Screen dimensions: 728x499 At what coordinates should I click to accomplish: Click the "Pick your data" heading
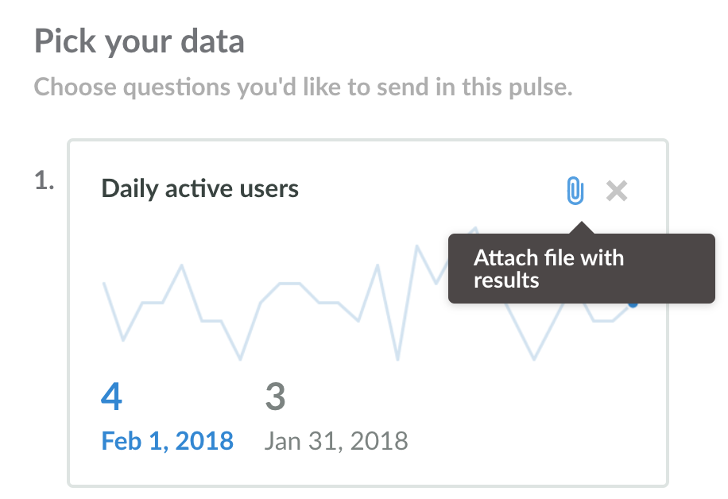click(x=139, y=41)
